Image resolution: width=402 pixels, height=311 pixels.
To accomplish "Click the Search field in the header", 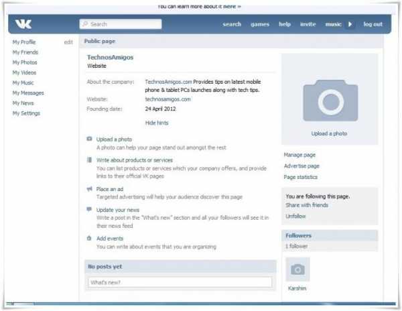I will (x=121, y=24).
